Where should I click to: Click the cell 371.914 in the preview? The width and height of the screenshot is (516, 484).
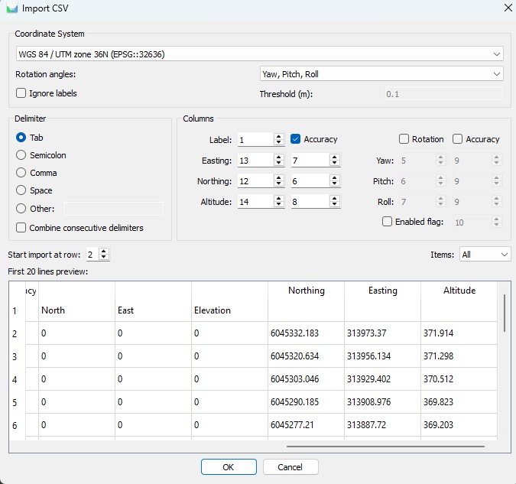point(459,333)
